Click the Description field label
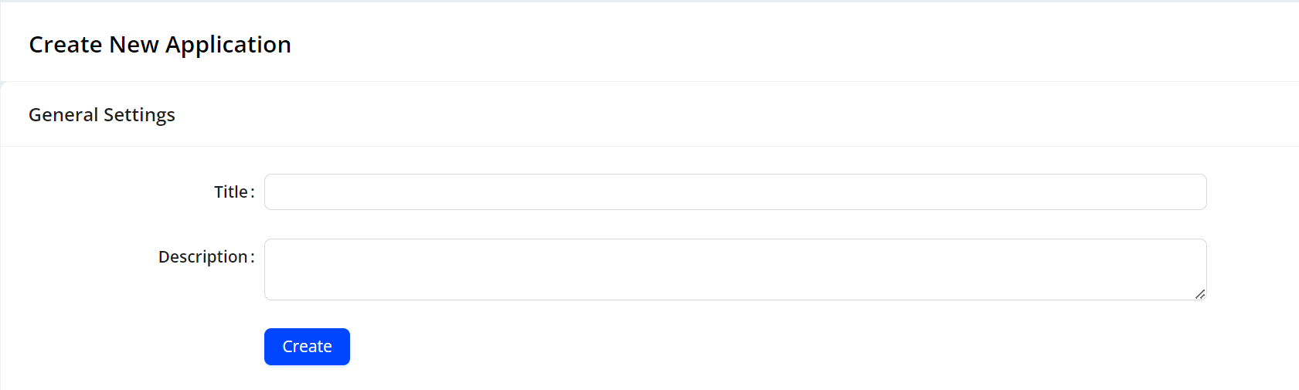 click(x=202, y=256)
